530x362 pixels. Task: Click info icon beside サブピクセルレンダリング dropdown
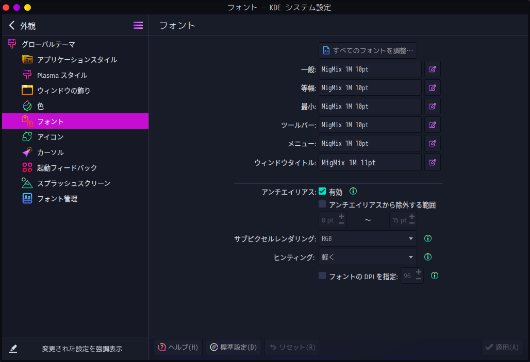pos(428,238)
